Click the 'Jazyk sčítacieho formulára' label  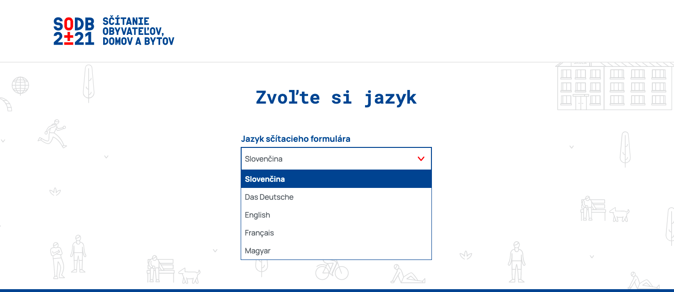[296, 139]
